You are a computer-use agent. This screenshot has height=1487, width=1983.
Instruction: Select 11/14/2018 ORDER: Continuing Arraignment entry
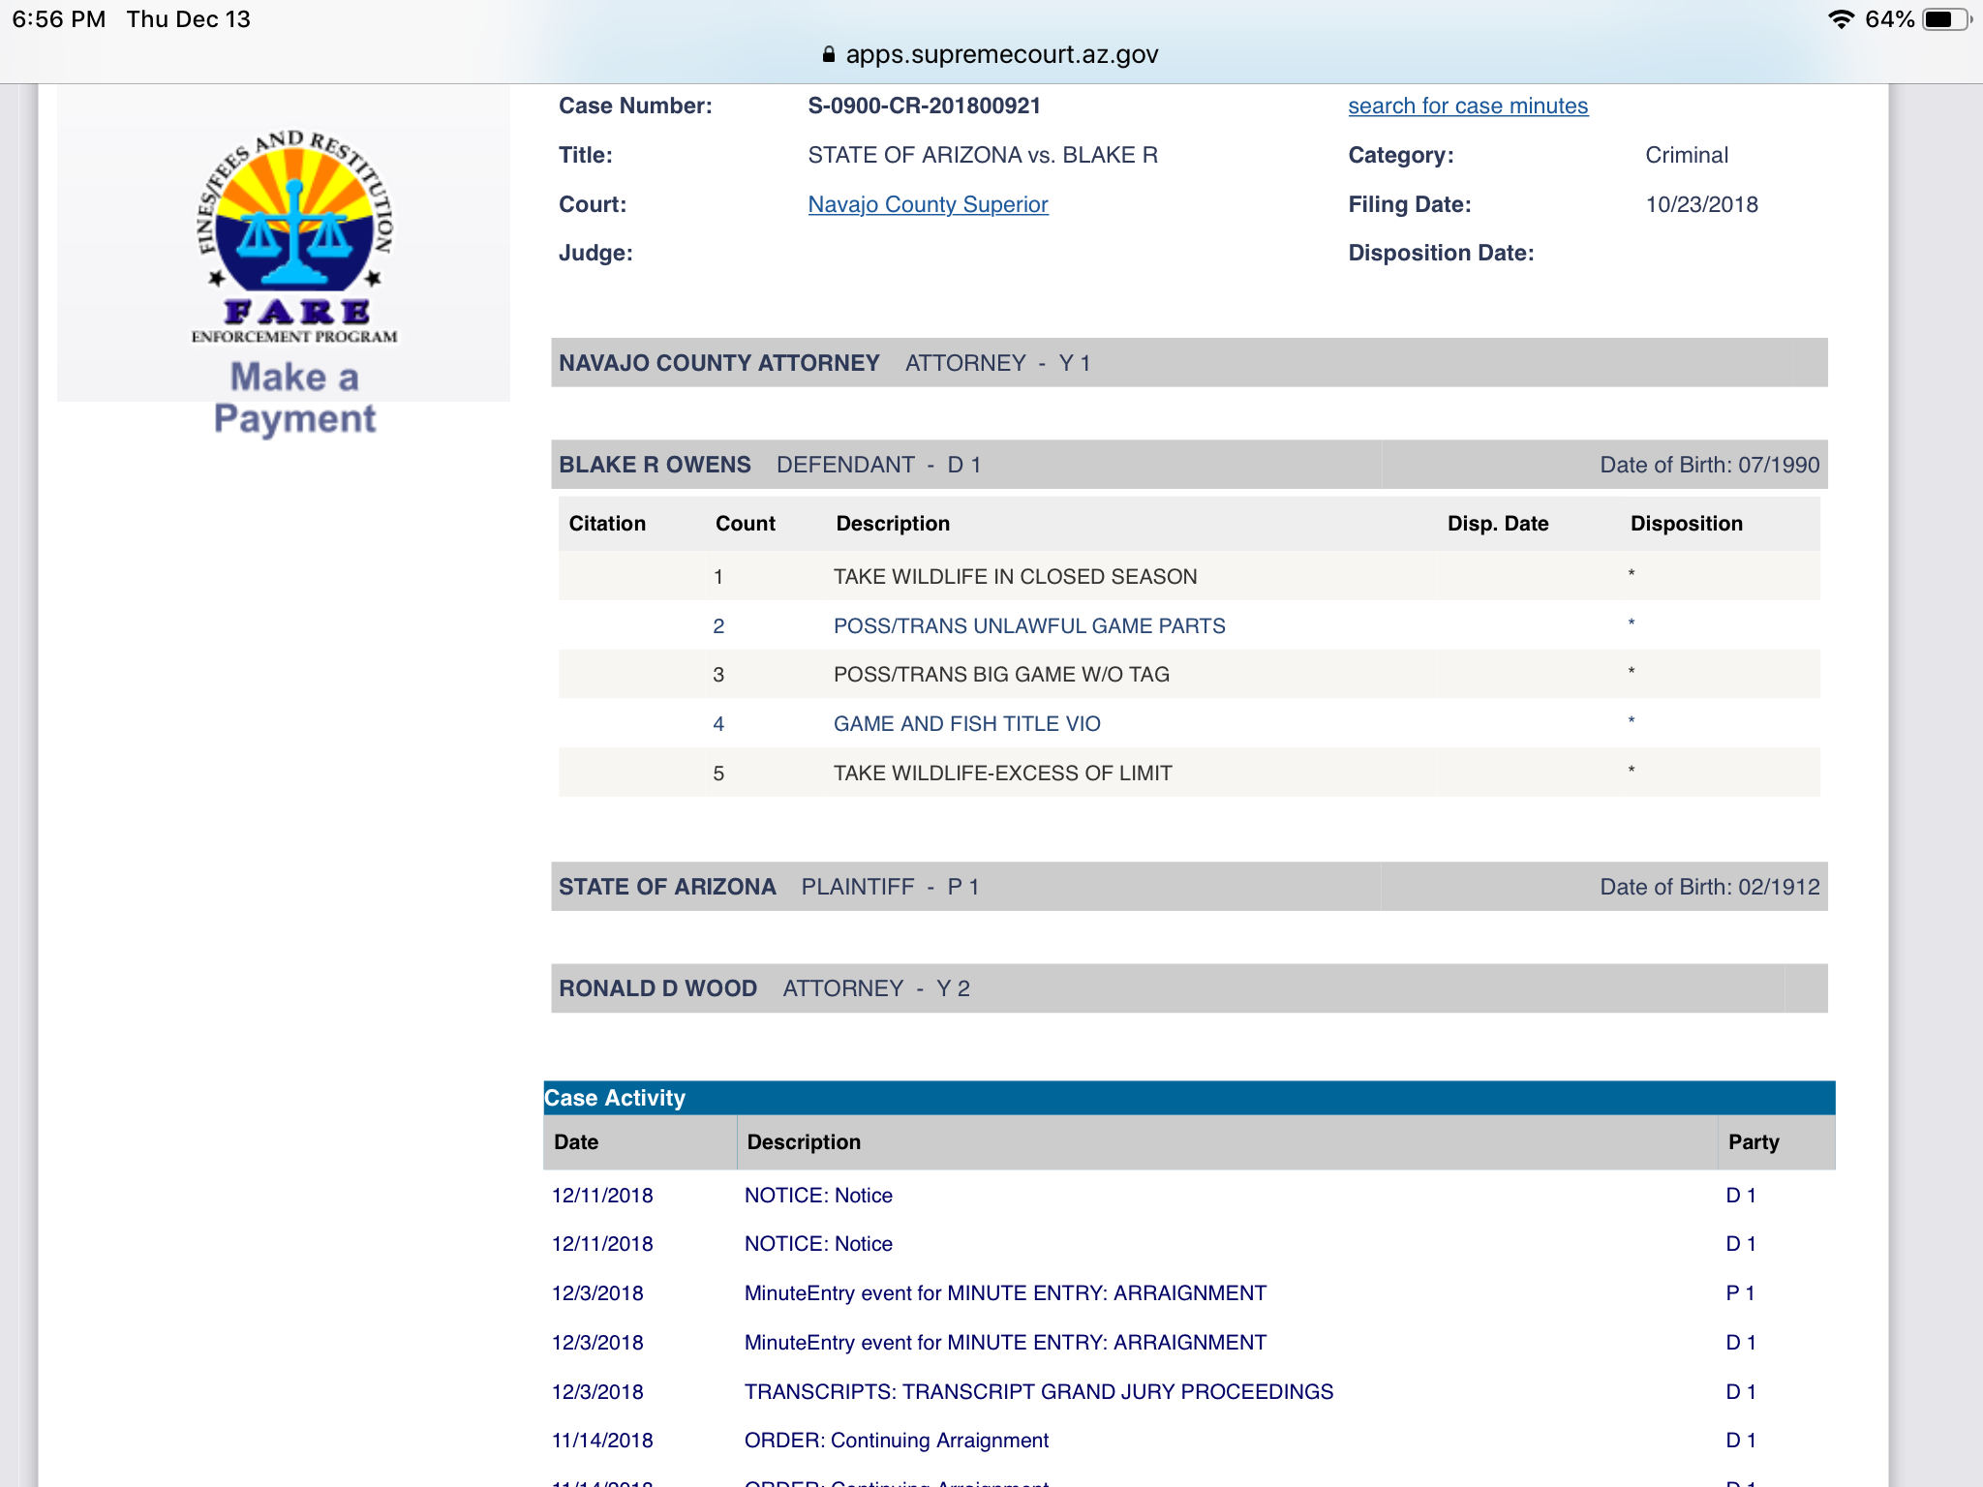click(1189, 1441)
